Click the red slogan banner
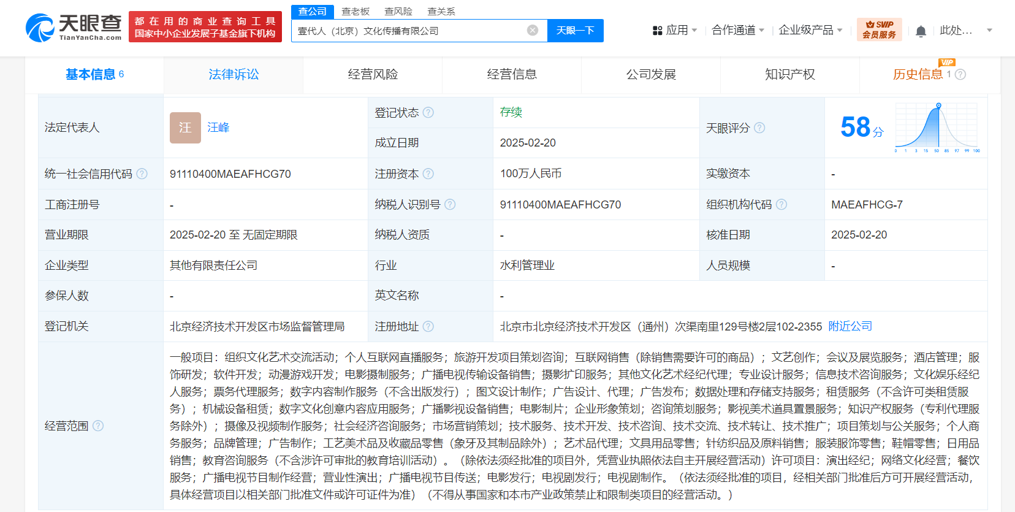 pos(205,27)
